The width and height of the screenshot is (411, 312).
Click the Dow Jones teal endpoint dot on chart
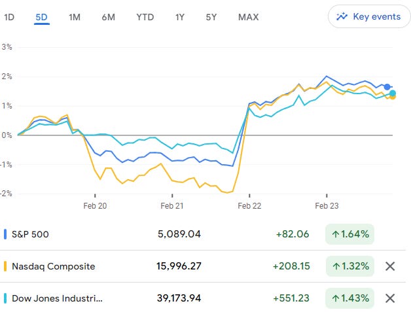[393, 93]
